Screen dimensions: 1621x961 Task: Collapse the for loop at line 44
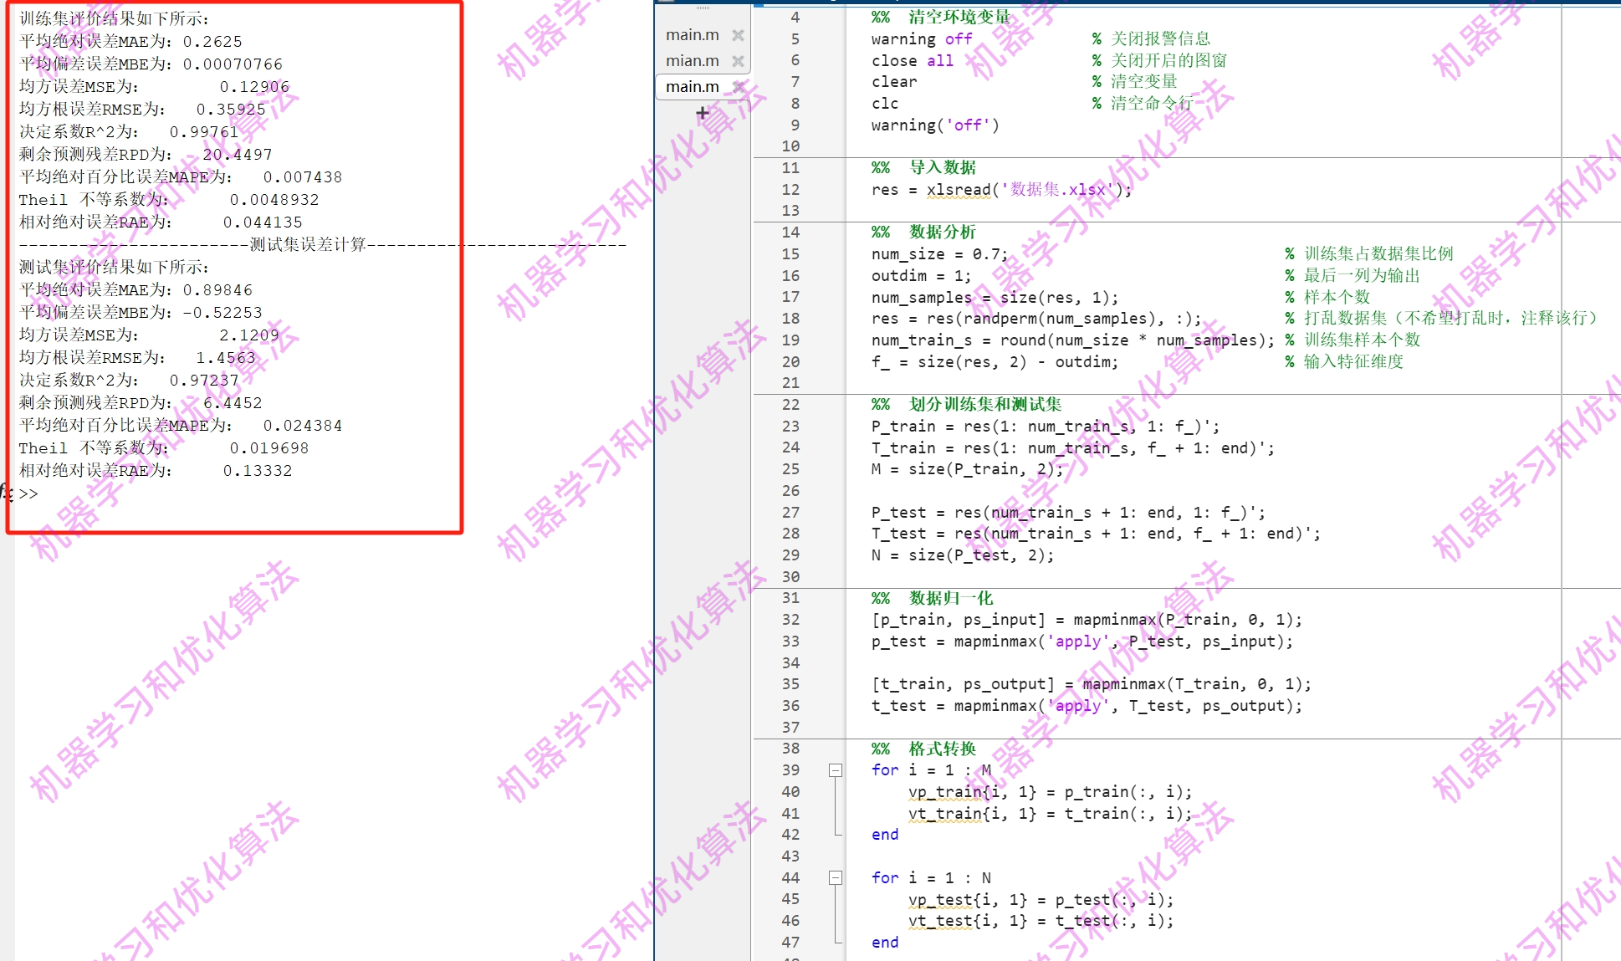tap(835, 877)
